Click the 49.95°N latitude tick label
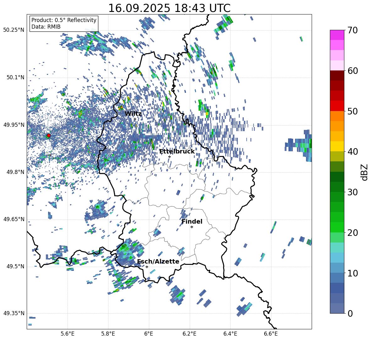 click(x=14, y=125)
